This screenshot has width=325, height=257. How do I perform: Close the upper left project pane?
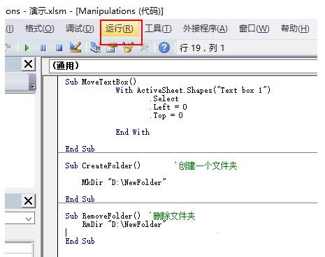(29, 64)
